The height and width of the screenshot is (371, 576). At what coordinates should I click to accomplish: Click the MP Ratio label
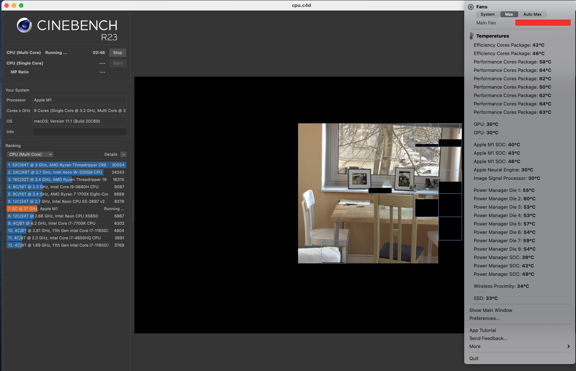click(20, 72)
